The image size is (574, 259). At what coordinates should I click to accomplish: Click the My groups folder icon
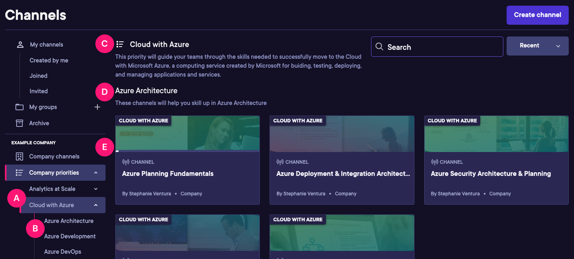tap(20, 107)
